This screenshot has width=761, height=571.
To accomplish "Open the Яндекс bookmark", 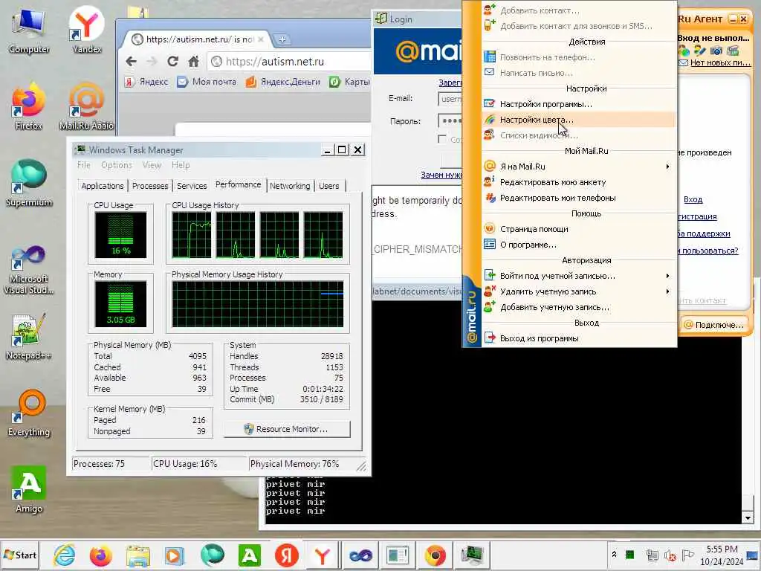I will click(146, 82).
